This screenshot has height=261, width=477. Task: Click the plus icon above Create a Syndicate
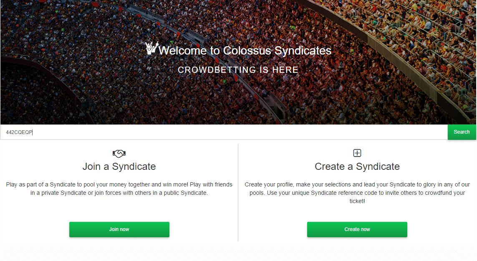[x=357, y=153]
